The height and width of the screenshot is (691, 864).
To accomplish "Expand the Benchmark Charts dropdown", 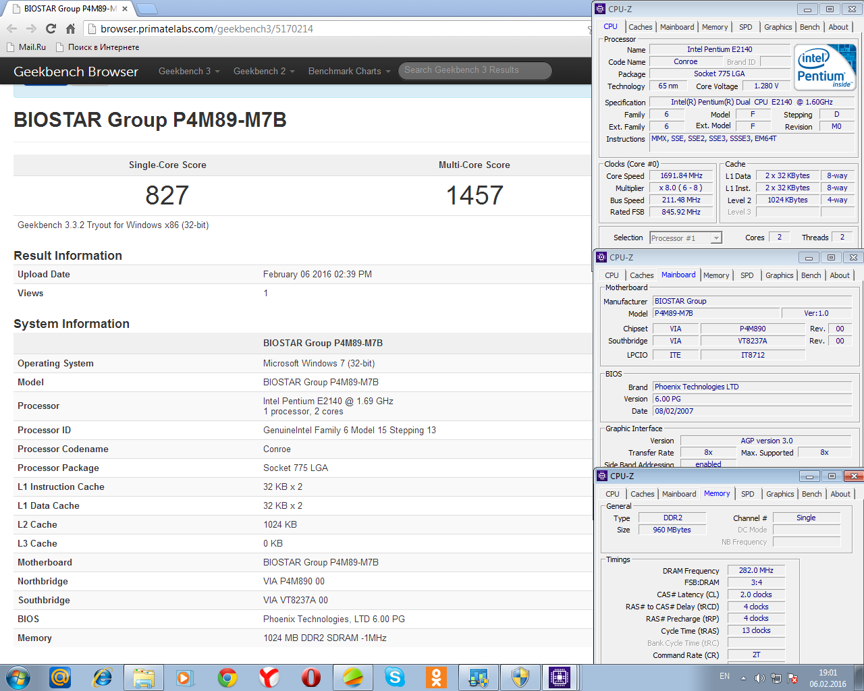I will (x=349, y=71).
